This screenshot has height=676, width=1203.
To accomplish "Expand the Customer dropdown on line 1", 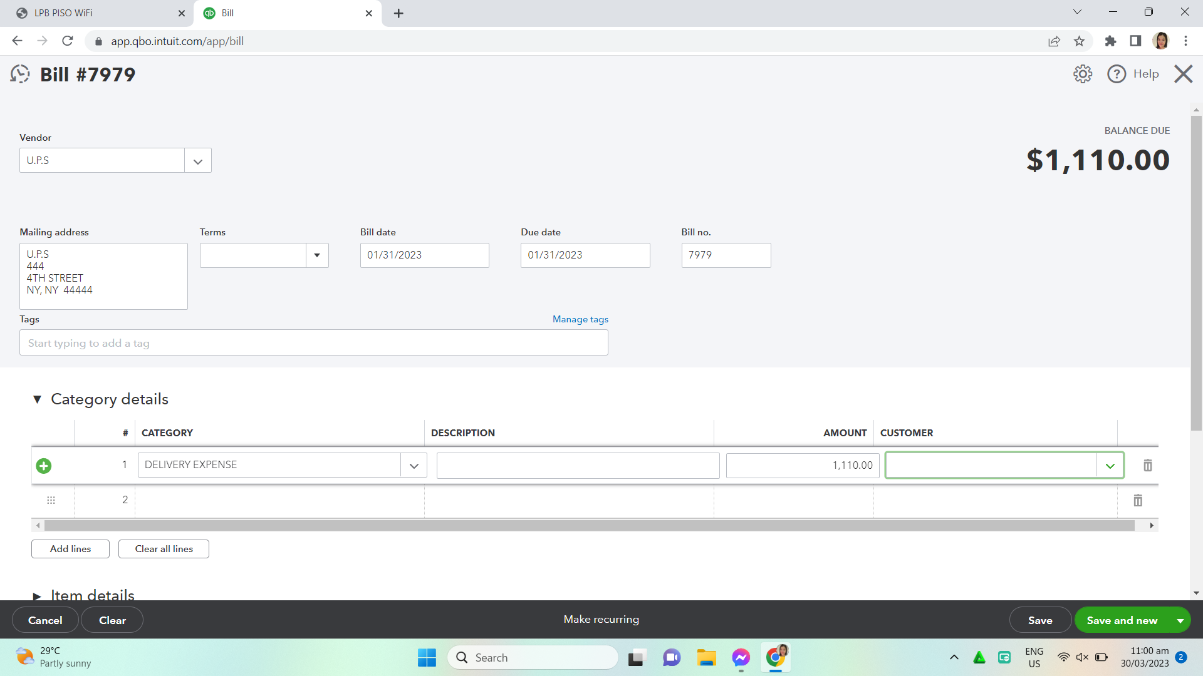I will tap(1110, 466).
